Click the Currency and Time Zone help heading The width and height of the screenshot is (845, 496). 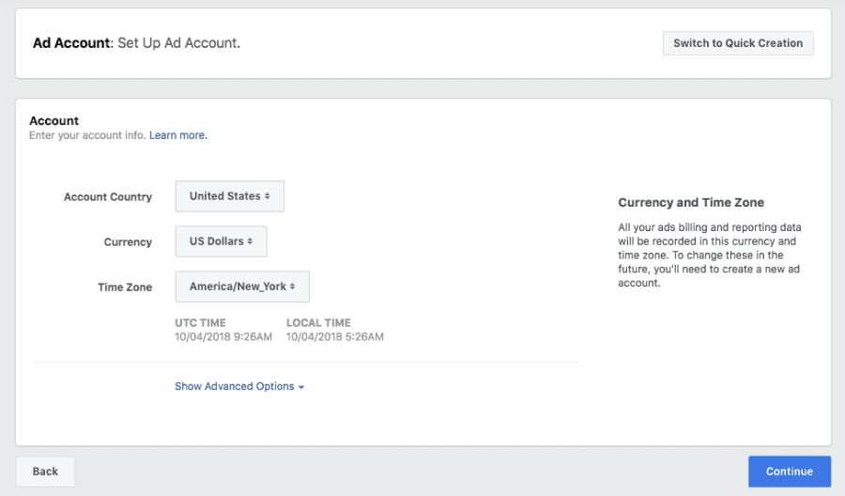(691, 203)
